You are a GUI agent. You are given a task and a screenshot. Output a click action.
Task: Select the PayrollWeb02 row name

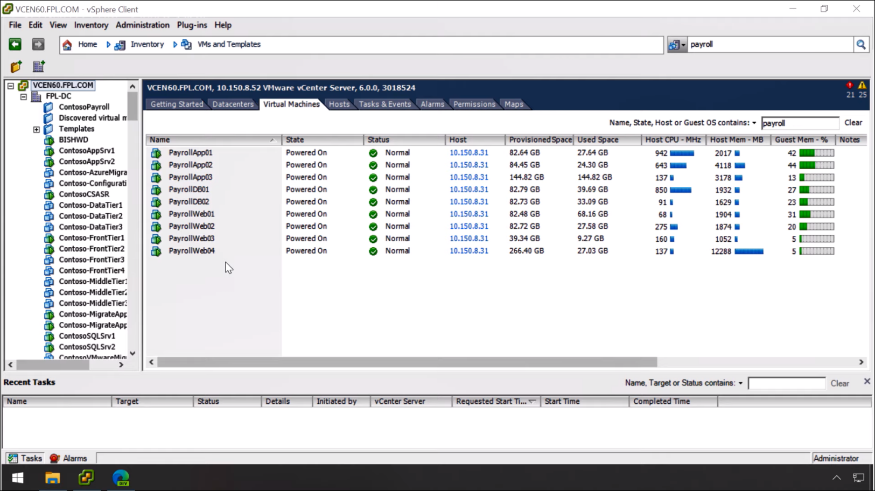tap(191, 227)
